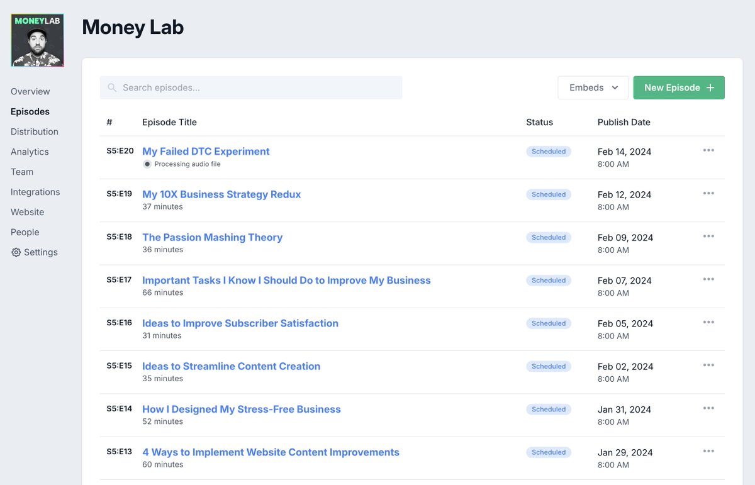Open Team section

tap(22, 172)
